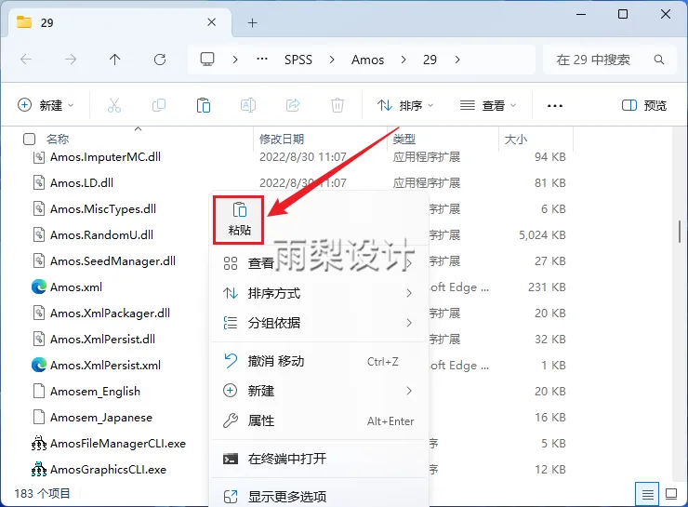Open the 查看 context menu entry
This screenshot has height=507, width=688.
pyautogui.click(x=319, y=263)
